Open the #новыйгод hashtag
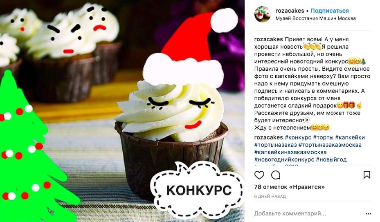The image size is (380, 222). pos(331,159)
